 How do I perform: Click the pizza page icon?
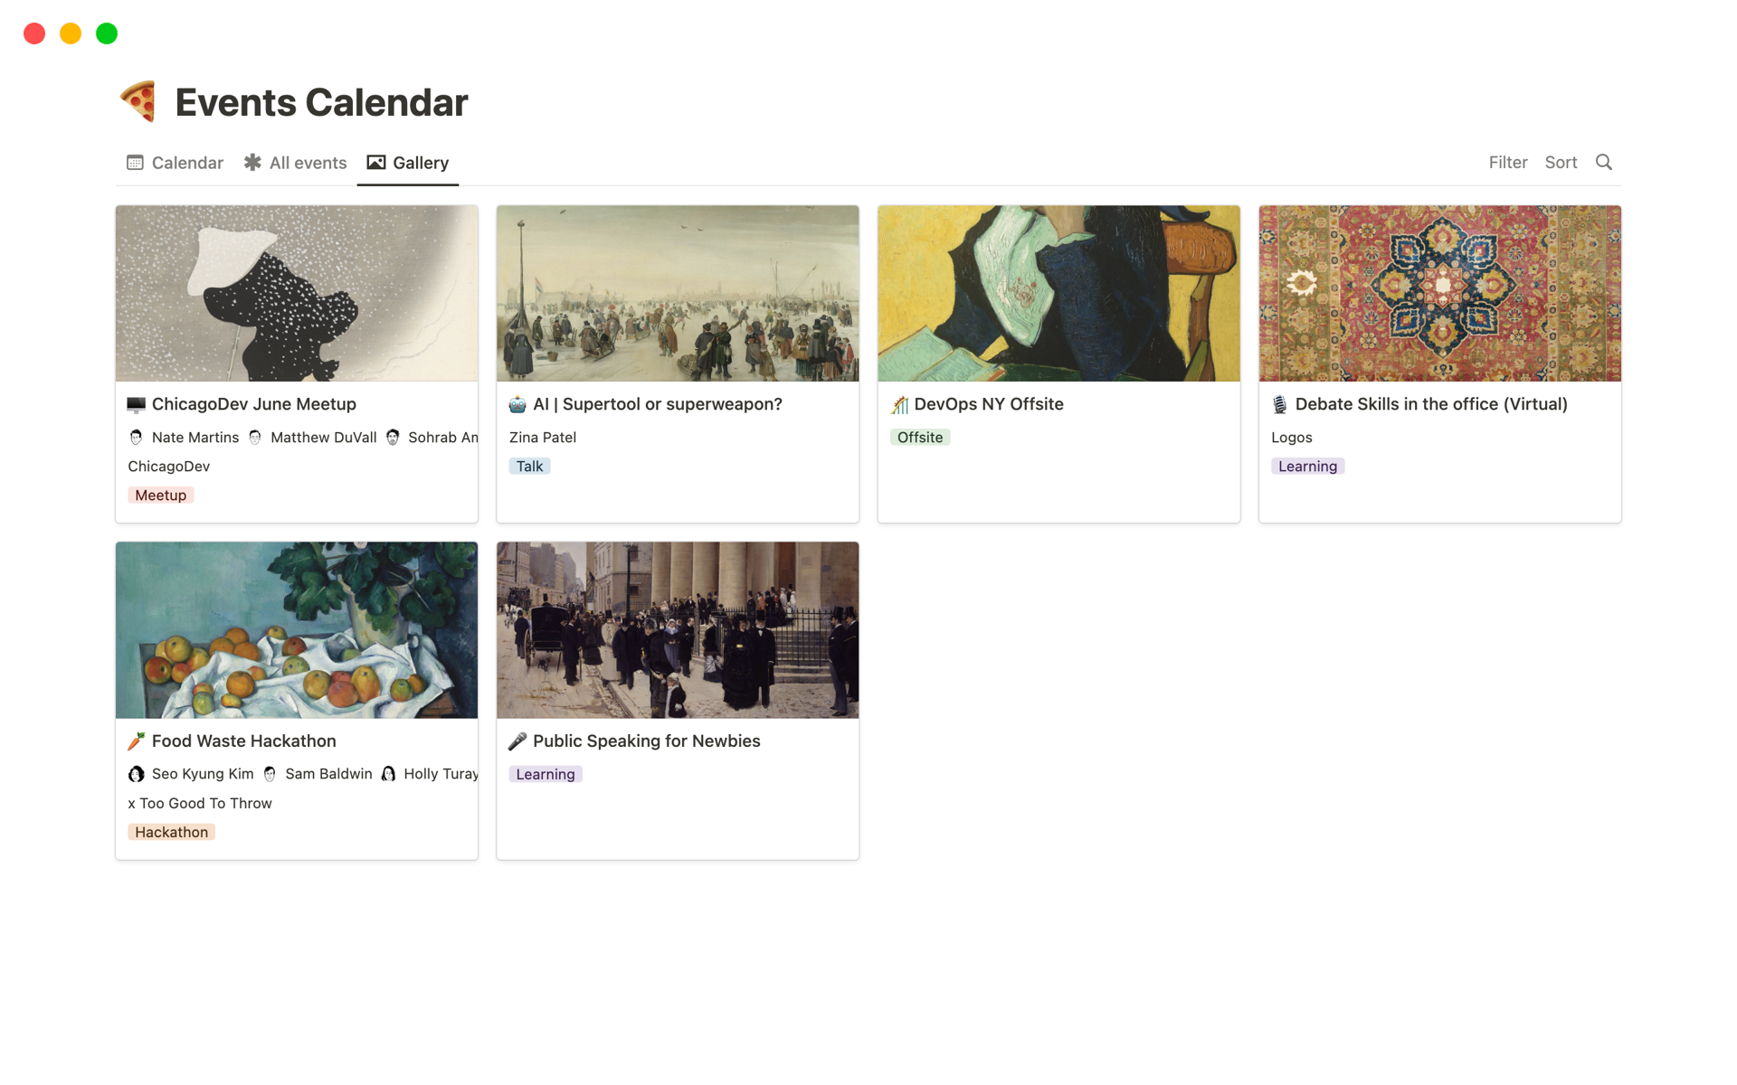point(138,101)
